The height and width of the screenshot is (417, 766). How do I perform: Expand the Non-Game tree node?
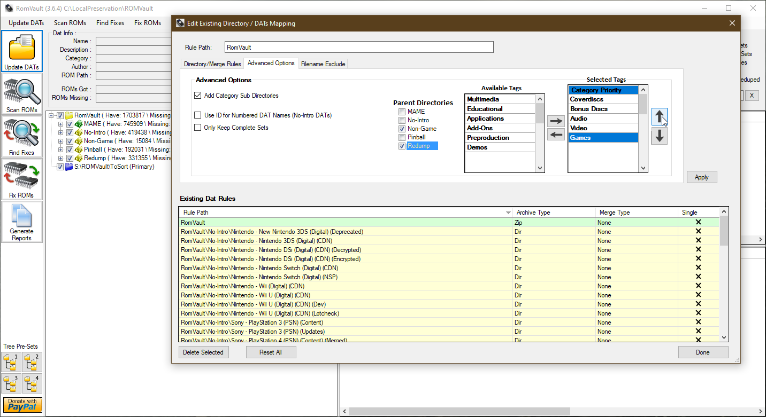pyautogui.click(x=61, y=141)
